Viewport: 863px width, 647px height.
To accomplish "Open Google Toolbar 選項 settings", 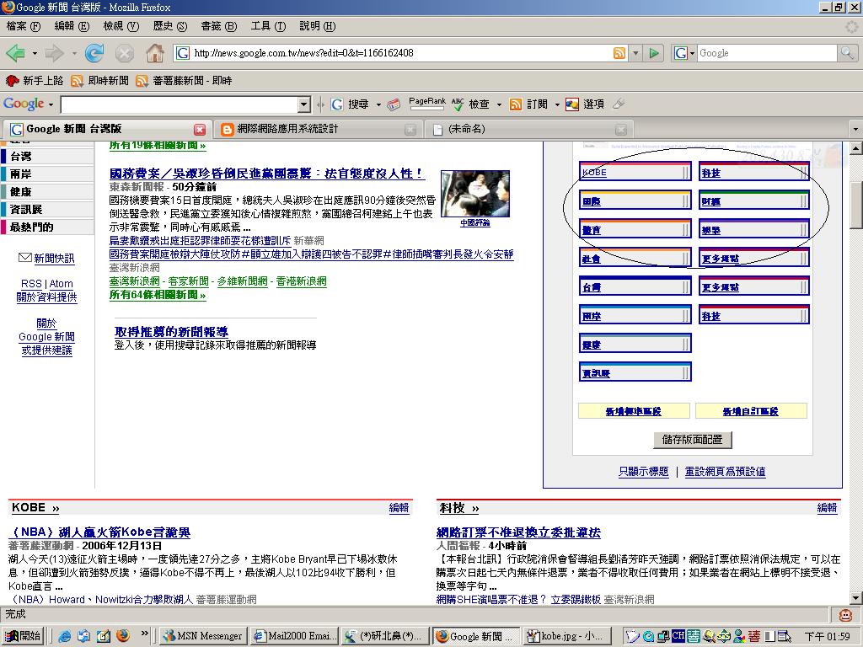I will (585, 104).
